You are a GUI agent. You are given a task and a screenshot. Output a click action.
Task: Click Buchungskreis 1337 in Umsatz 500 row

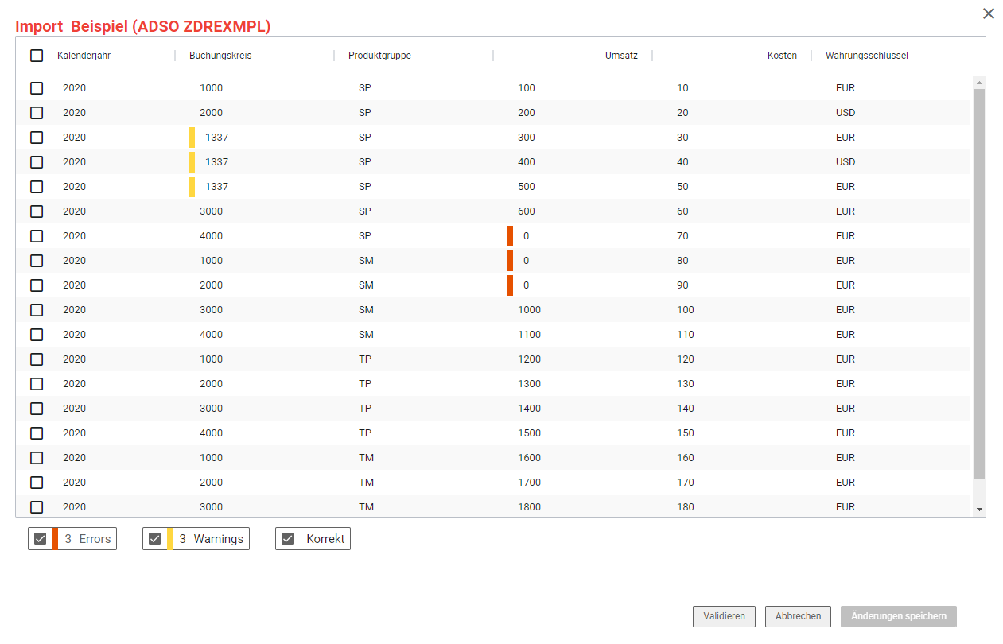coord(216,187)
